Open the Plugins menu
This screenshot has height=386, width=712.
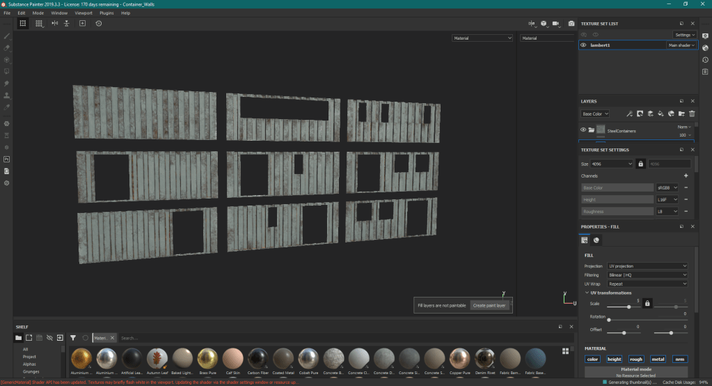pos(106,13)
